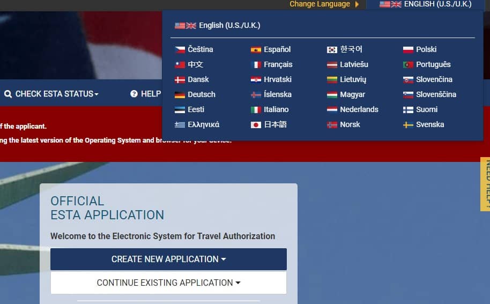Select the Español language option

pyautogui.click(x=271, y=49)
